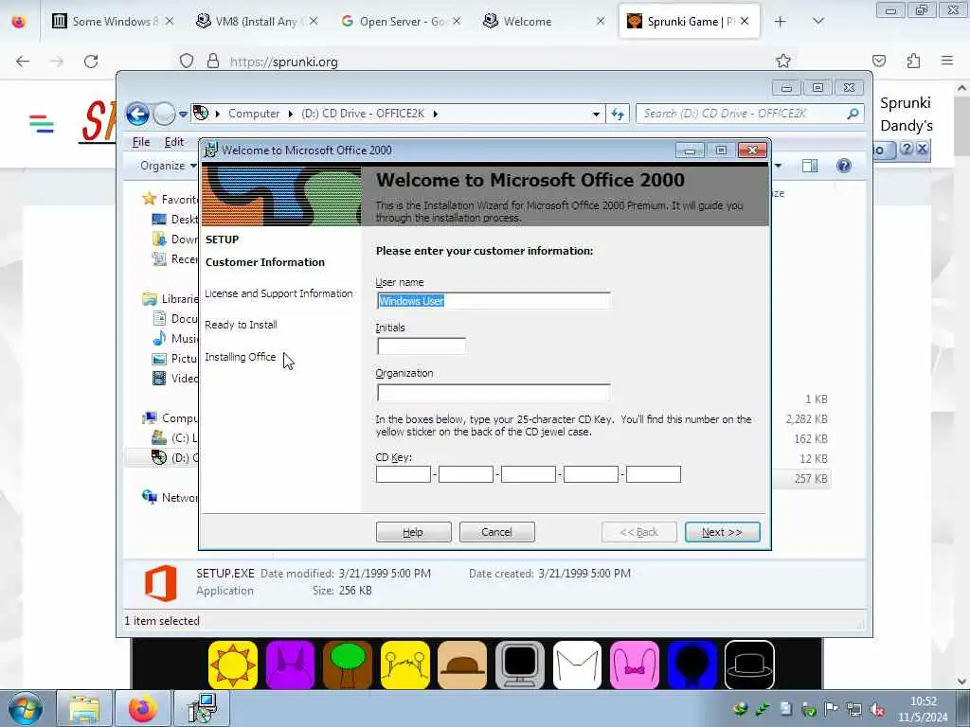This screenshot has width=970, height=727.
Task: Click the tracking protection shield icon
Action: (x=187, y=62)
